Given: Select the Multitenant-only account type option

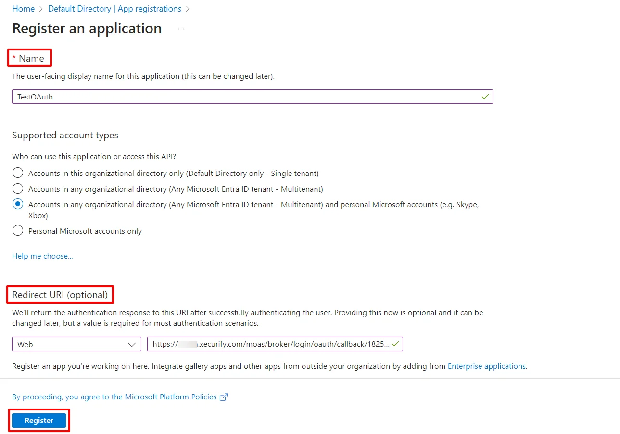Looking at the screenshot, I should [x=18, y=188].
